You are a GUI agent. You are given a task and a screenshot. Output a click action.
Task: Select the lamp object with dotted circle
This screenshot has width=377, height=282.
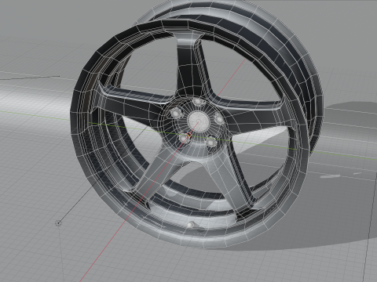coord(58,223)
